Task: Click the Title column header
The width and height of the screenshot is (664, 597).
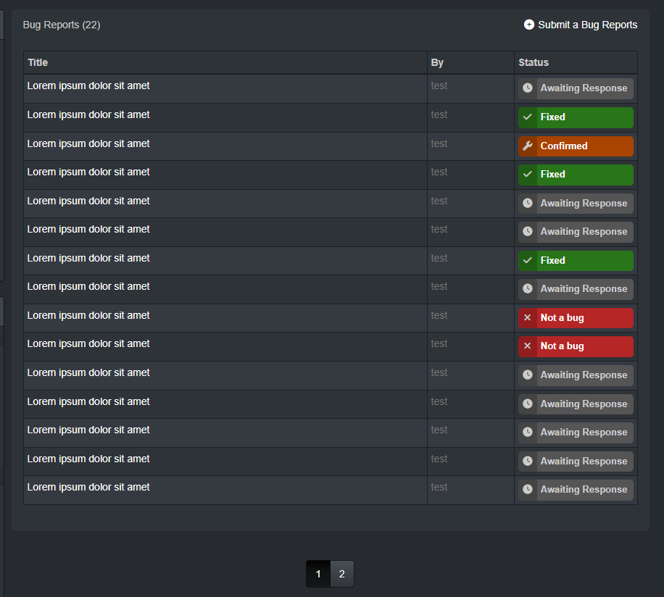Action: coord(38,62)
